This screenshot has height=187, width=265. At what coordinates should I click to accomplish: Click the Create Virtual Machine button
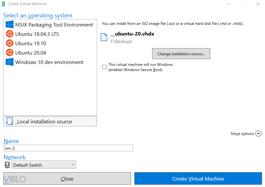[x=198, y=179]
